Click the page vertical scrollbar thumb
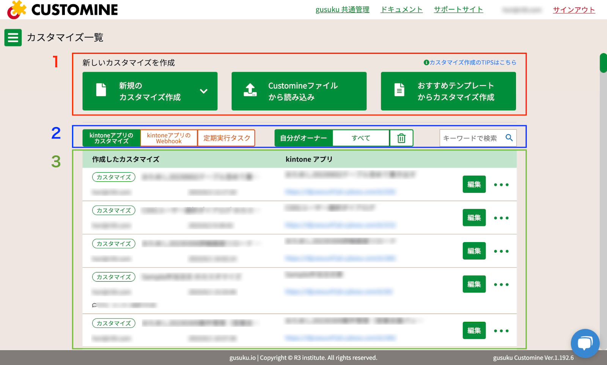The height and width of the screenshot is (365, 607). coord(603,63)
